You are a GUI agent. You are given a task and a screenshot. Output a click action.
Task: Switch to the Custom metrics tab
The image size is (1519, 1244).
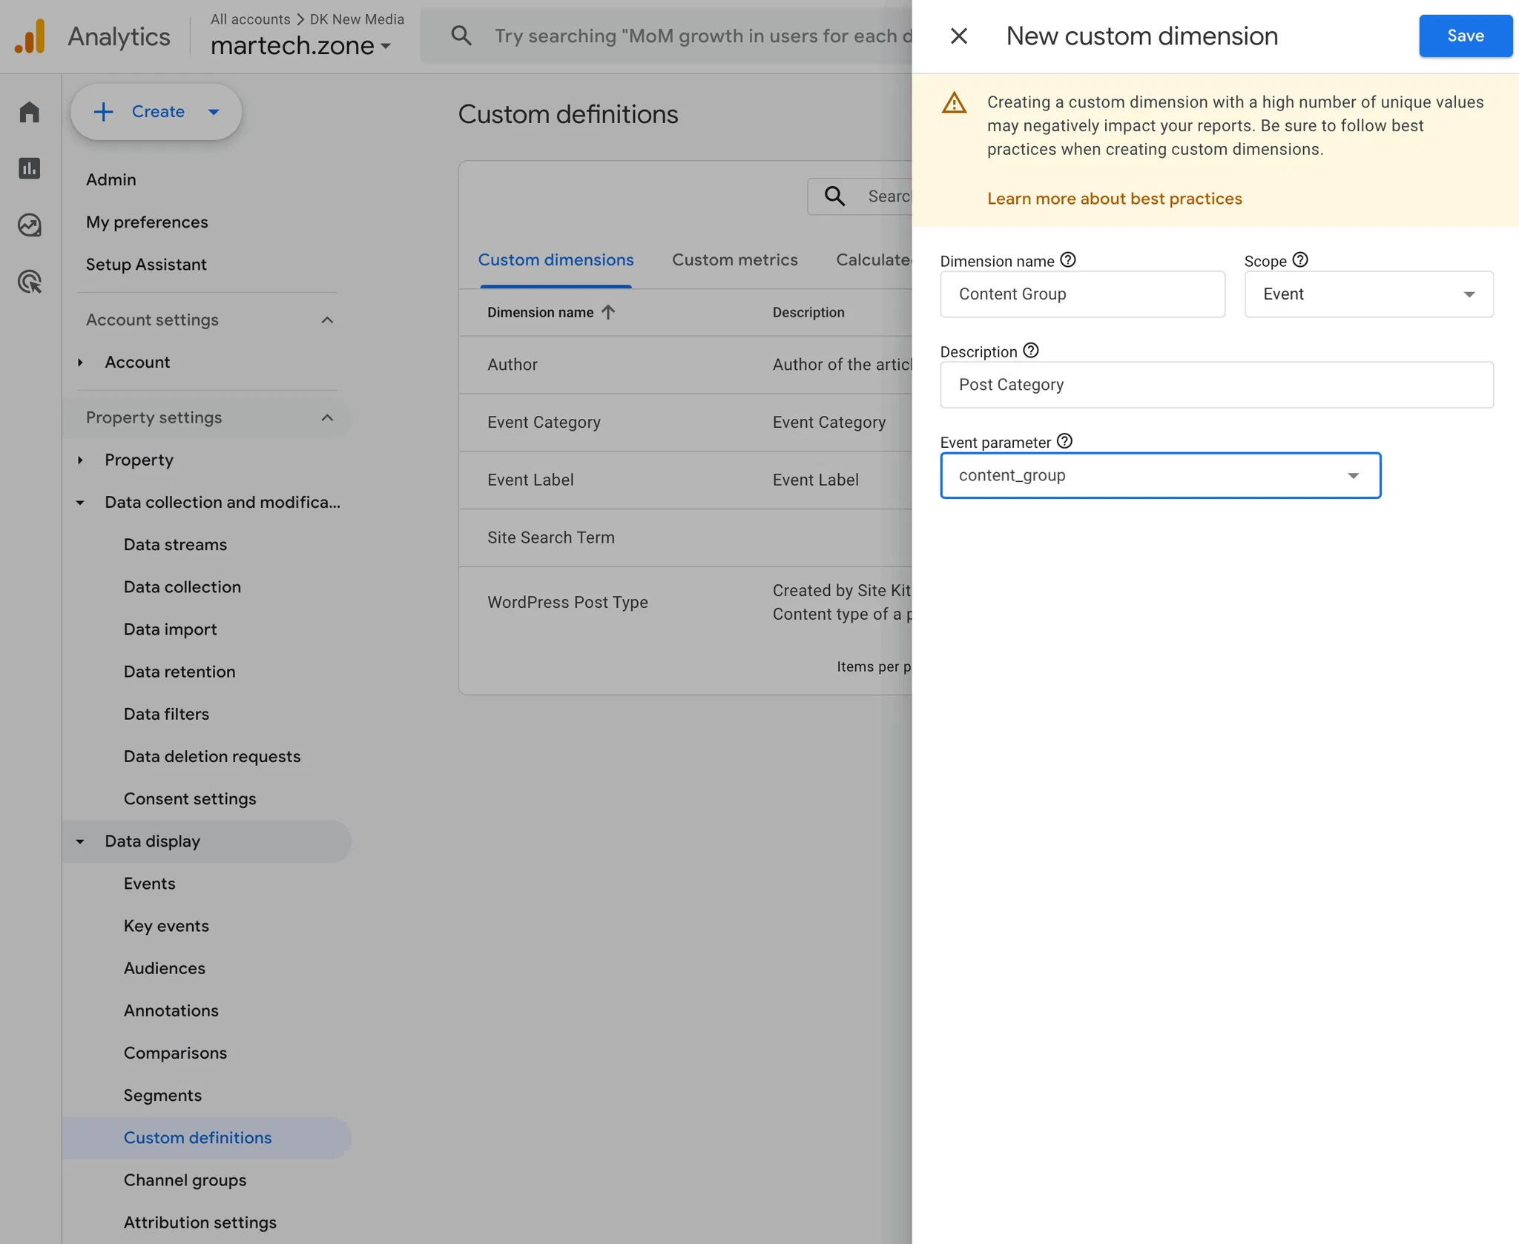(x=734, y=260)
